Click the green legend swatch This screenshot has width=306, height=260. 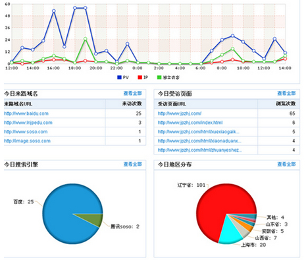coord(159,77)
